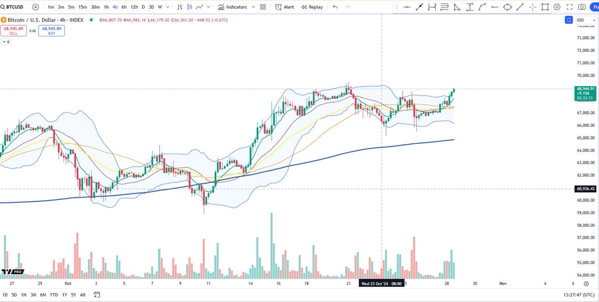This screenshot has height=302, width=599.
Task: Switch to the 12h timeframe
Action: (x=134, y=7)
